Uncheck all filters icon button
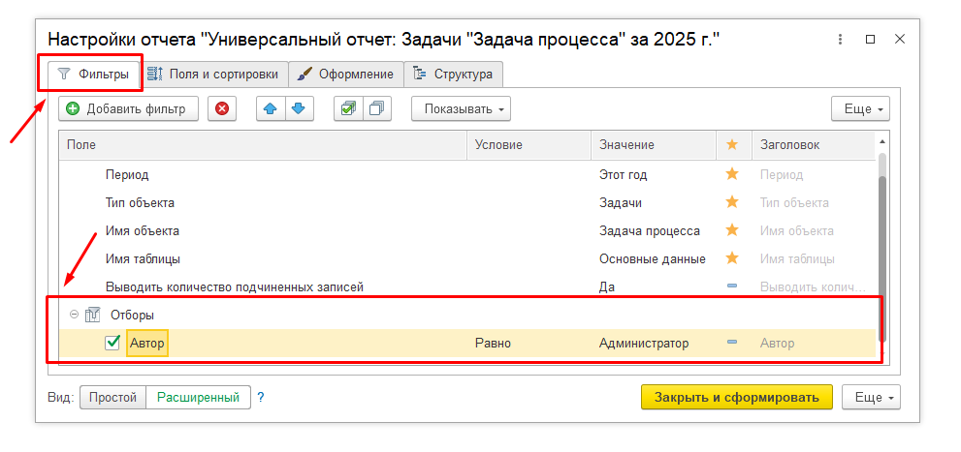Viewport: 961px width, 452px height. pos(377,108)
